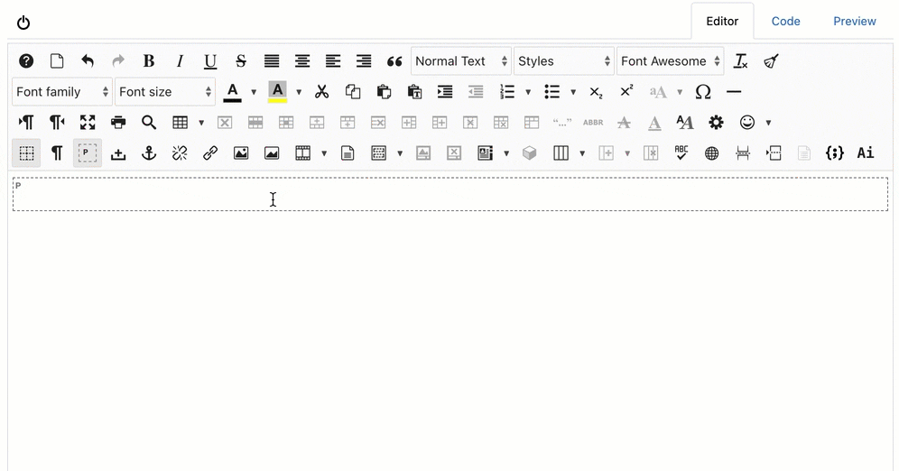Undo the last action
The image size is (899, 471).
88,61
